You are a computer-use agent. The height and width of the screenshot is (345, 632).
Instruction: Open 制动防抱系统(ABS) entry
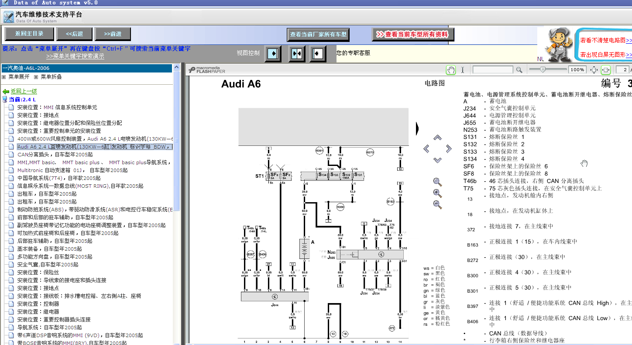pos(95,210)
